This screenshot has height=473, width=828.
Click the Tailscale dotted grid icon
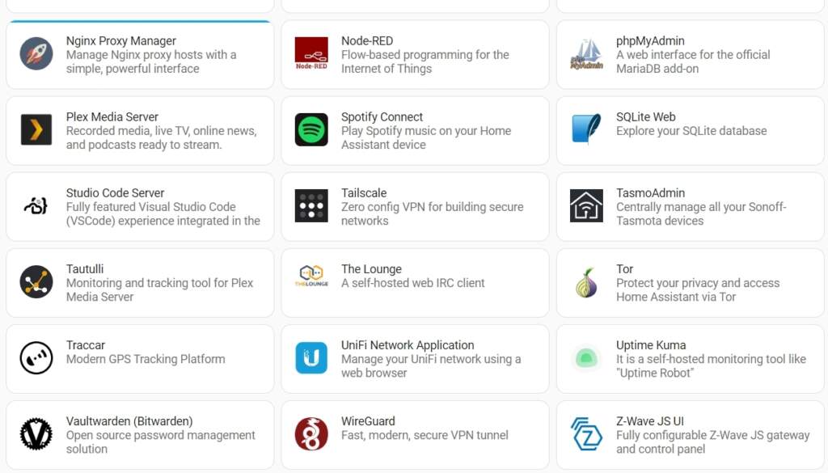pyautogui.click(x=311, y=206)
